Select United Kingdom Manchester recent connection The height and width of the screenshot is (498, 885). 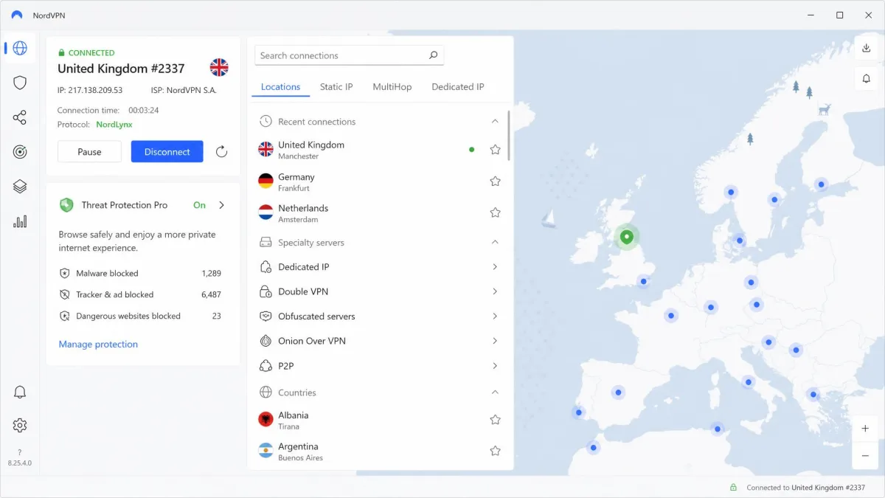pyautogui.click(x=379, y=150)
